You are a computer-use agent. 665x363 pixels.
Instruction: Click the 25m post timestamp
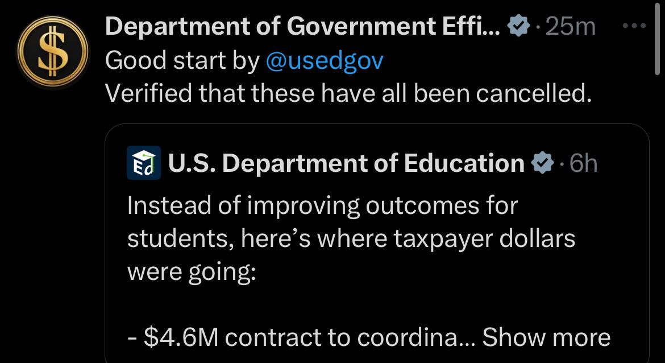pos(570,27)
